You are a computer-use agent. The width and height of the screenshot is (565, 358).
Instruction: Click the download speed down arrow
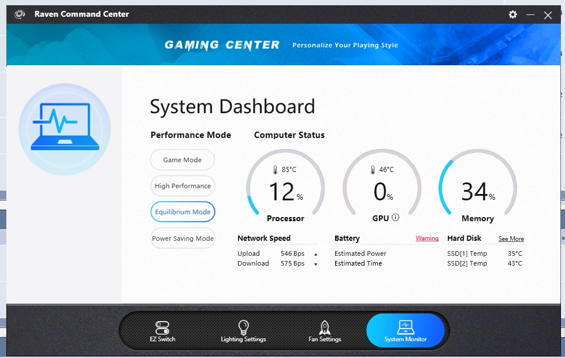[x=315, y=264]
